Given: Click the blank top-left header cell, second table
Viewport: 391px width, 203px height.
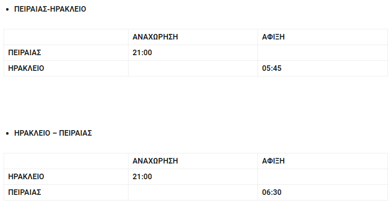Looking at the screenshot, I should pyautogui.click(x=66, y=161).
